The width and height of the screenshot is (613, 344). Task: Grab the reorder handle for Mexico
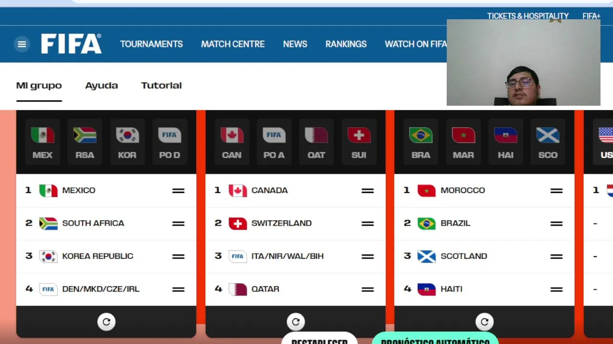[178, 191]
